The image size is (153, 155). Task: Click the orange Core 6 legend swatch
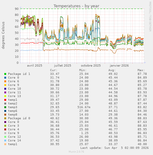tap(5, 81)
